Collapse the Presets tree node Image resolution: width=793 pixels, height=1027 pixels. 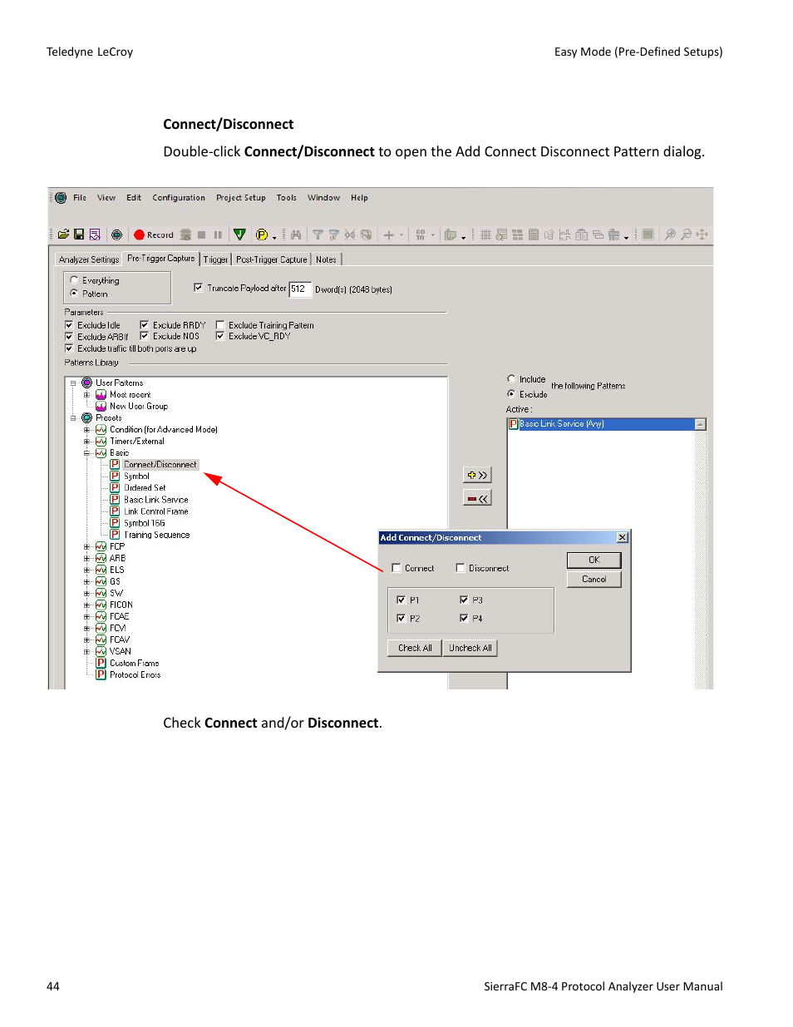pos(73,418)
